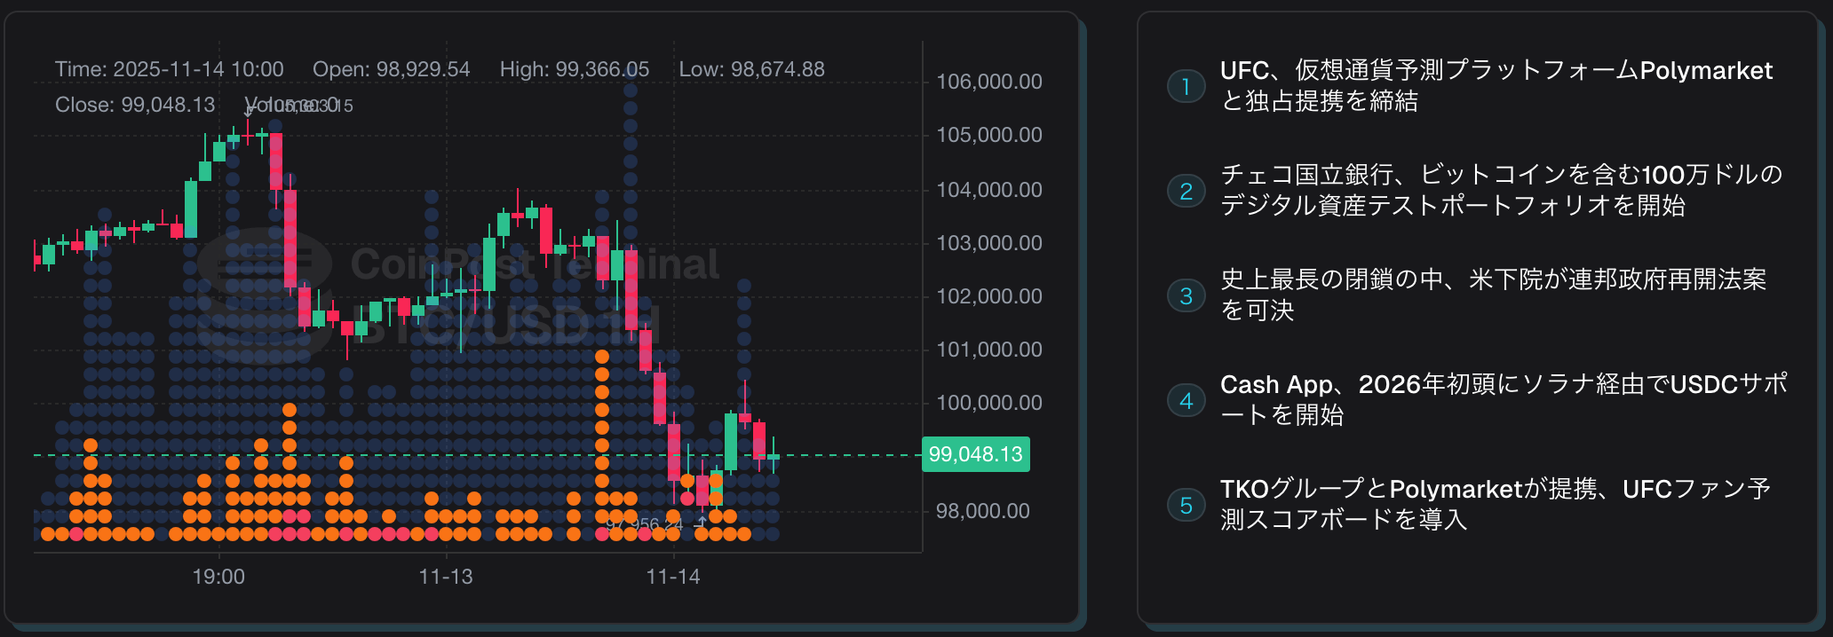Click the number 2 news rank badge
The width and height of the screenshot is (1833, 637).
point(1186,191)
